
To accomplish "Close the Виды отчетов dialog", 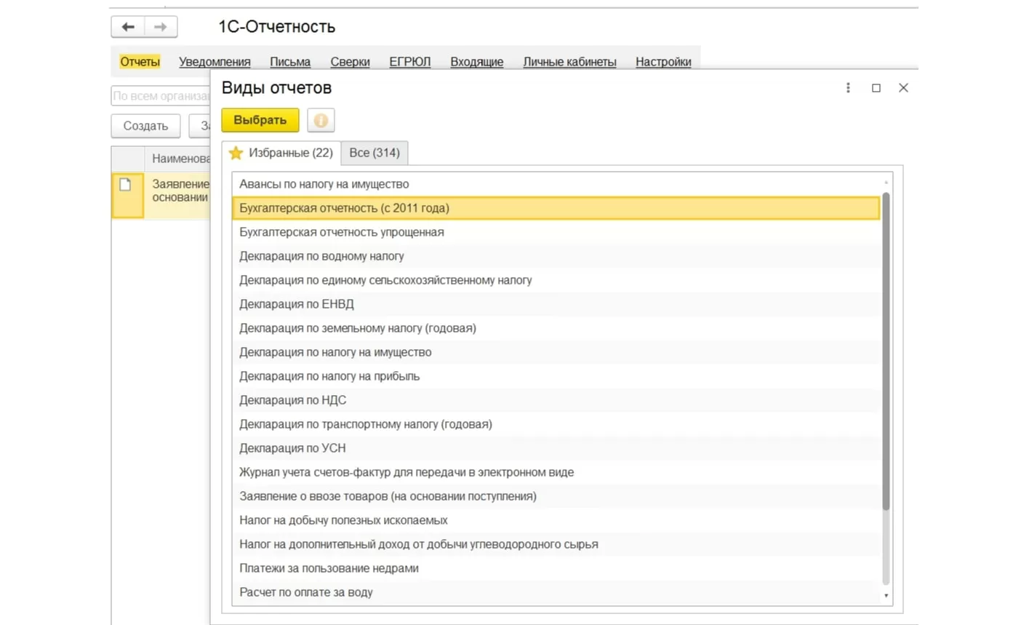I will pos(903,88).
